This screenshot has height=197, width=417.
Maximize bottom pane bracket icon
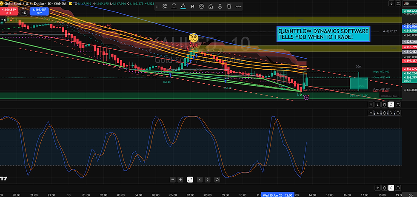coord(398,188)
